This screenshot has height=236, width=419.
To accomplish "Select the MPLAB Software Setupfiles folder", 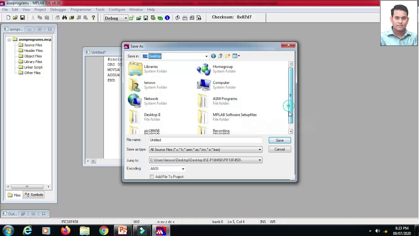I will (227, 117).
